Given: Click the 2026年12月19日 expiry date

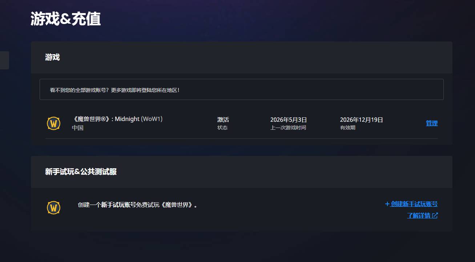Looking at the screenshot, I should coord(362,120).
